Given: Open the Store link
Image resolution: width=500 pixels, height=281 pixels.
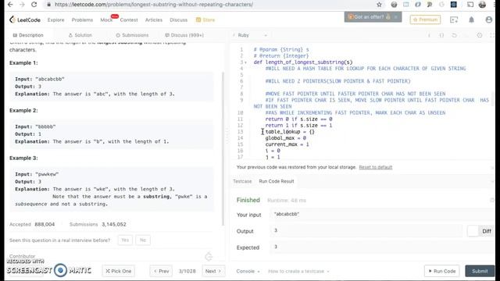Looking at the screenshot, I should click(x=205, y=20).
